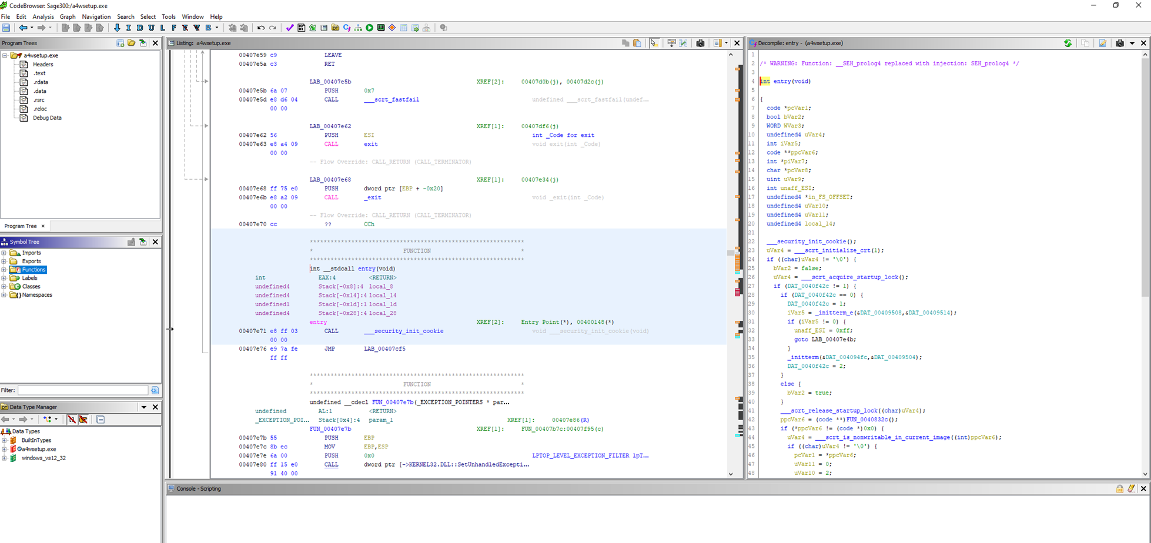Open the Script Manager green play icon
Screen dimensions: 1151x543
(370, 28)
